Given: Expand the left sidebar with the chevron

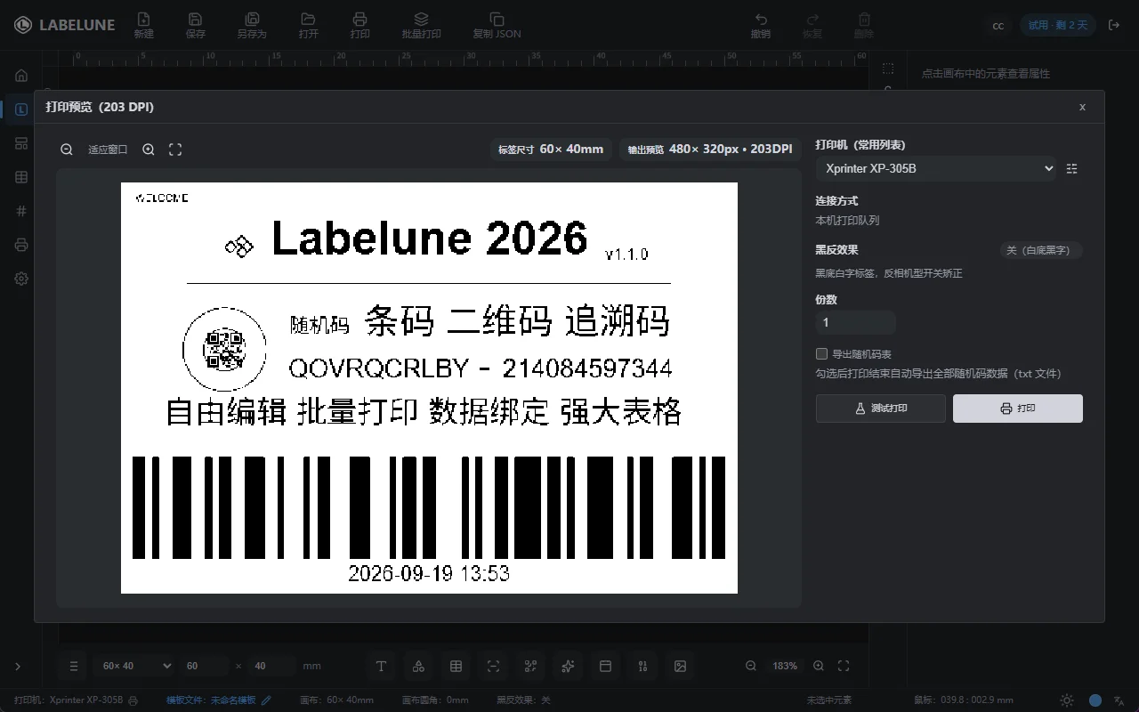Looking at the screenshot, I should click(18, 666).
